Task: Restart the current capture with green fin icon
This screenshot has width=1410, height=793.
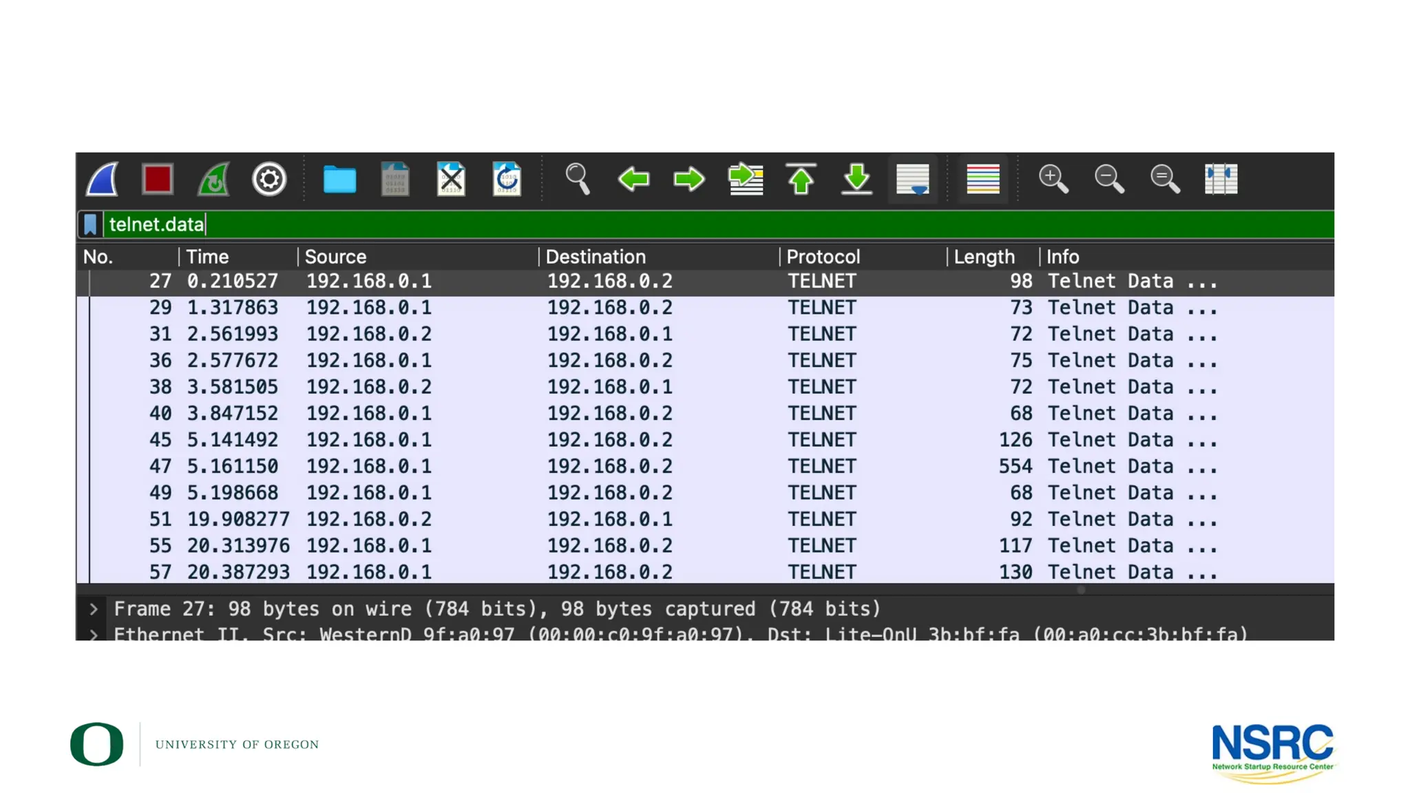Action: (213, 180)
